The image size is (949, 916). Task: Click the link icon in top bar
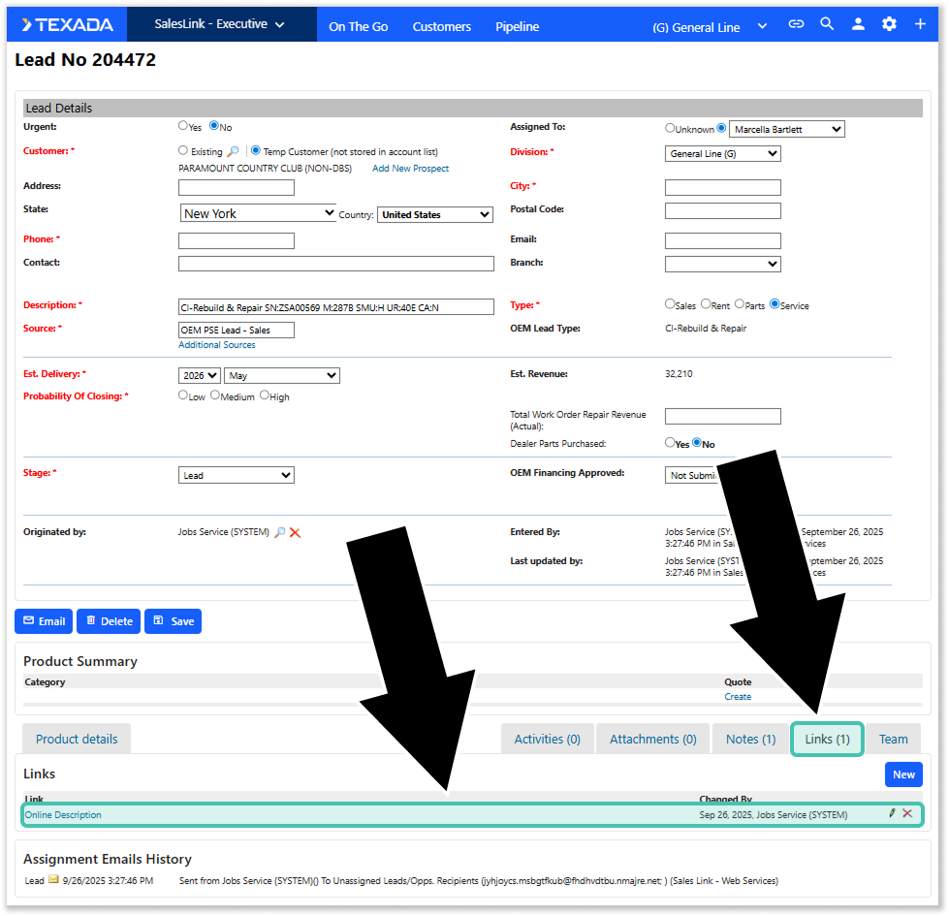pyautogui.click(x=796, y=24)
